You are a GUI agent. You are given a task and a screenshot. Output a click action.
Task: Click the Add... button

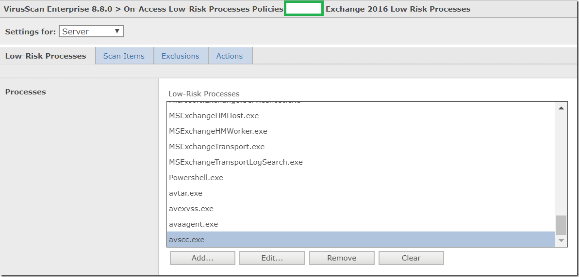[202, 258]
